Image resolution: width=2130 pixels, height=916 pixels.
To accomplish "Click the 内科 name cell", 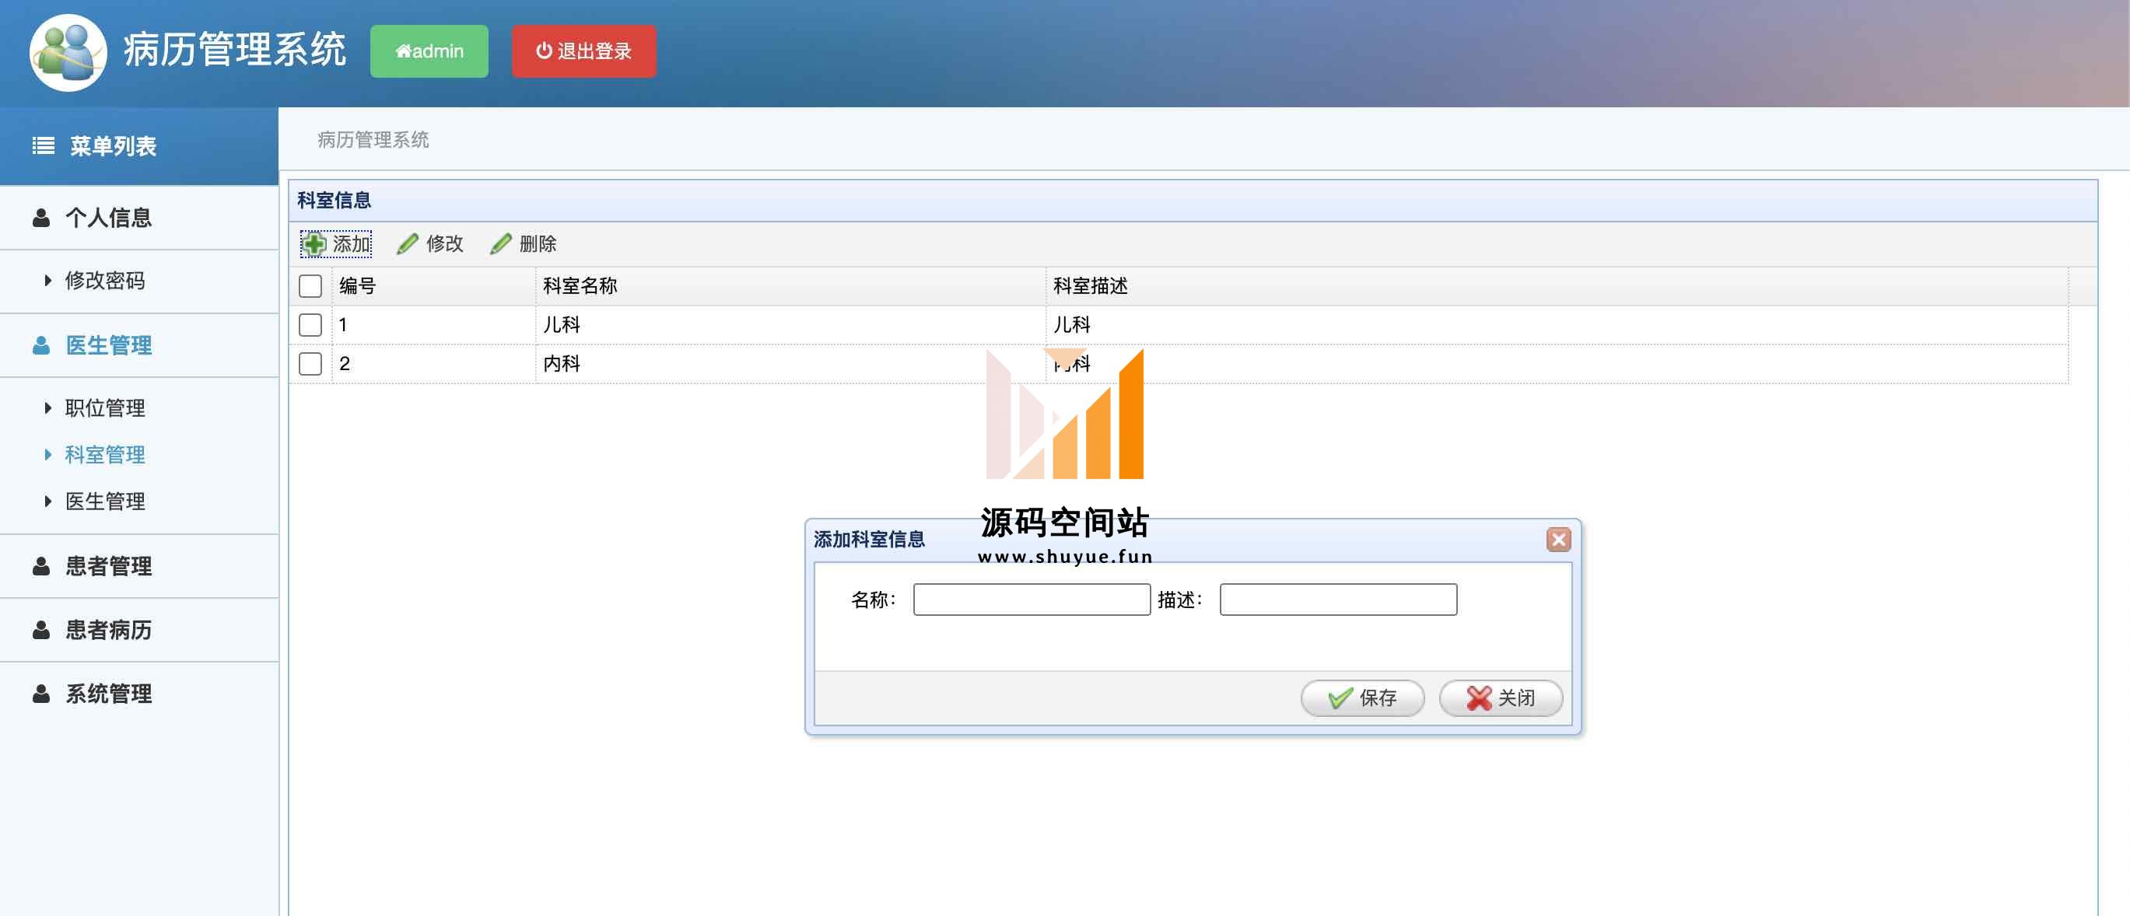I will [790, 364].
